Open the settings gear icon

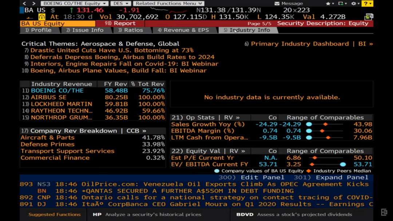point(353,4)
